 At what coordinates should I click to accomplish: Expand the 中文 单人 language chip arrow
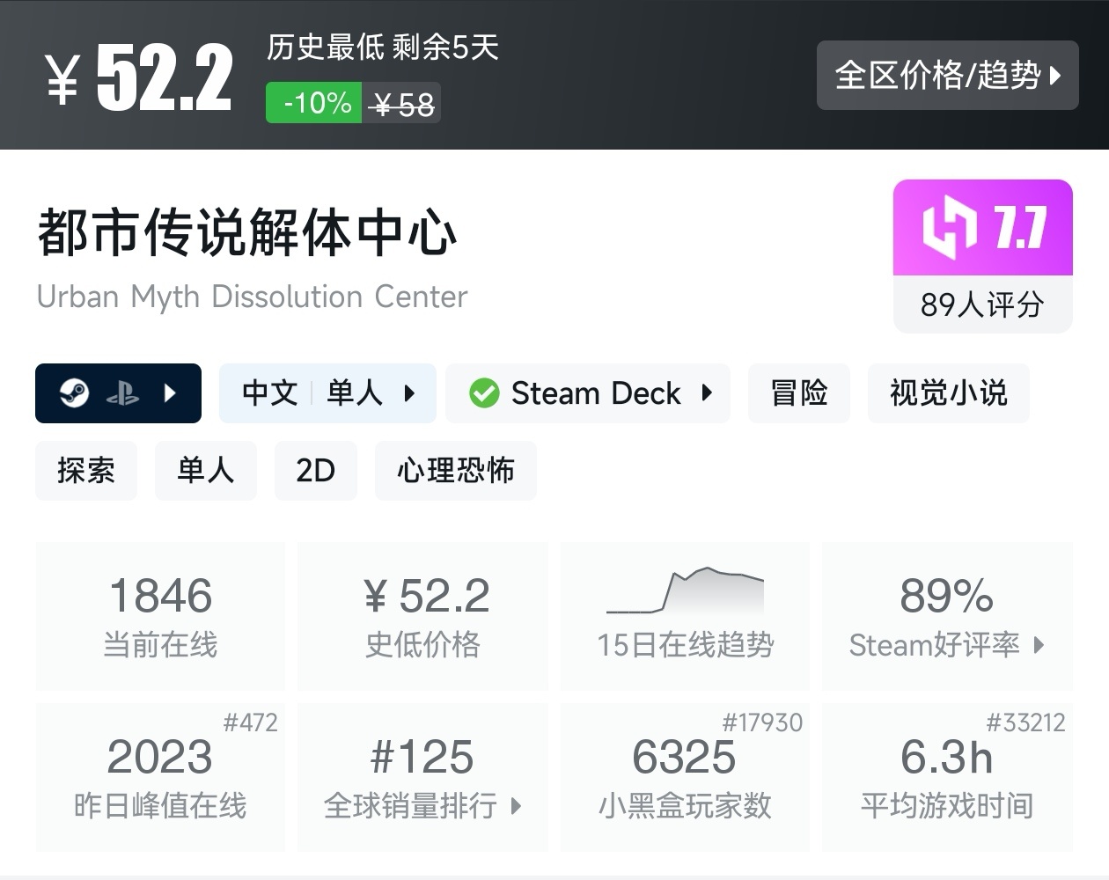[409, 393]
